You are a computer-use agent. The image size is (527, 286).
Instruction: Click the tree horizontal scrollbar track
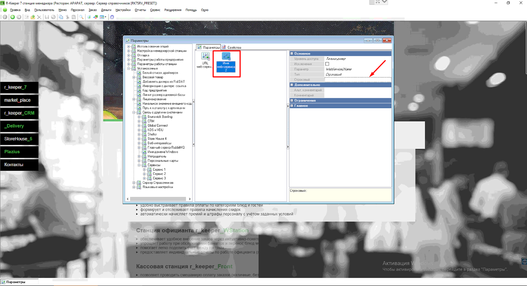point(158,199)
